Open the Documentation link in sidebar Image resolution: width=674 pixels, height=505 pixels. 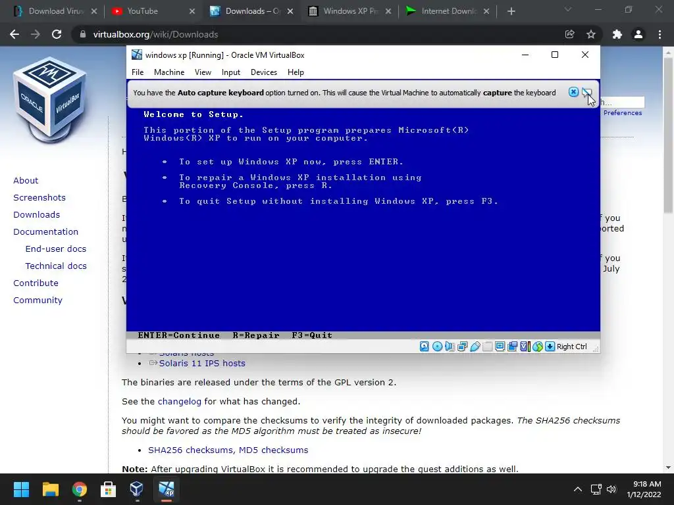[45, 232]
